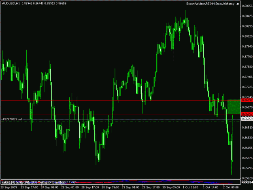The height and width of the screenshot is (190, 253).
Task: Click the OHLC values ending in 0.86659
Action: click(44, 3)
